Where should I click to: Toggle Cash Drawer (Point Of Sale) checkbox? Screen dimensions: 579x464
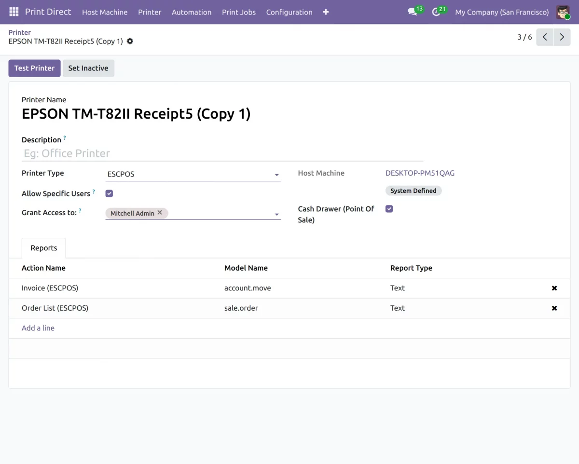pos(389,209)
